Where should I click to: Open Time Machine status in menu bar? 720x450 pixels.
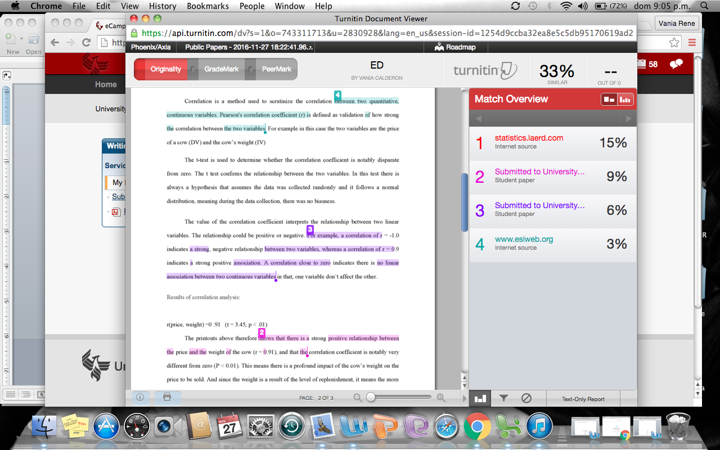(532, 6)
